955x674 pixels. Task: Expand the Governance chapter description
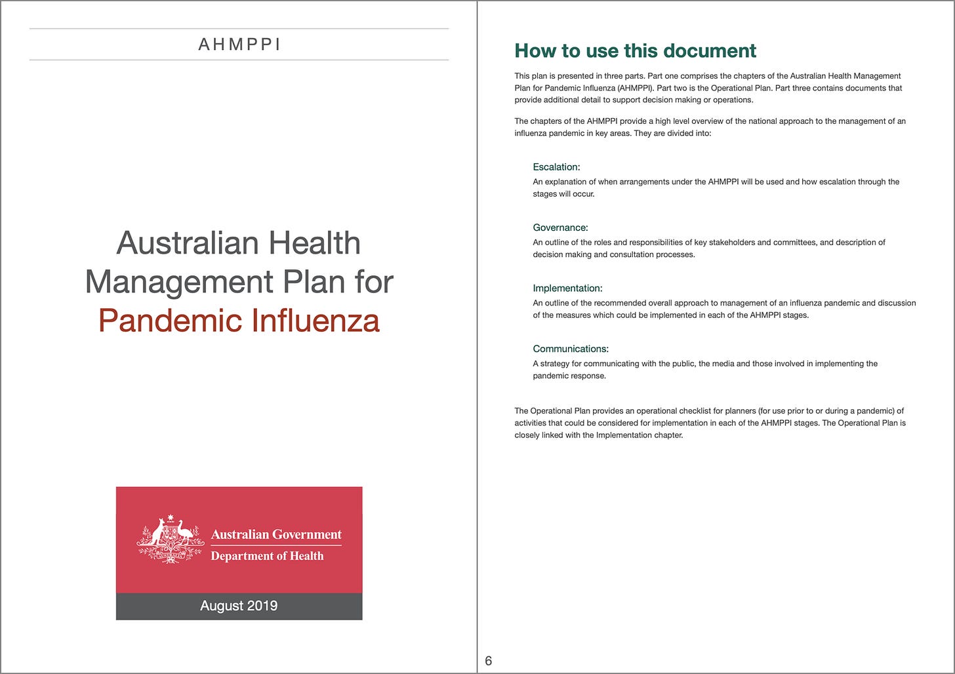coord(708,248)
